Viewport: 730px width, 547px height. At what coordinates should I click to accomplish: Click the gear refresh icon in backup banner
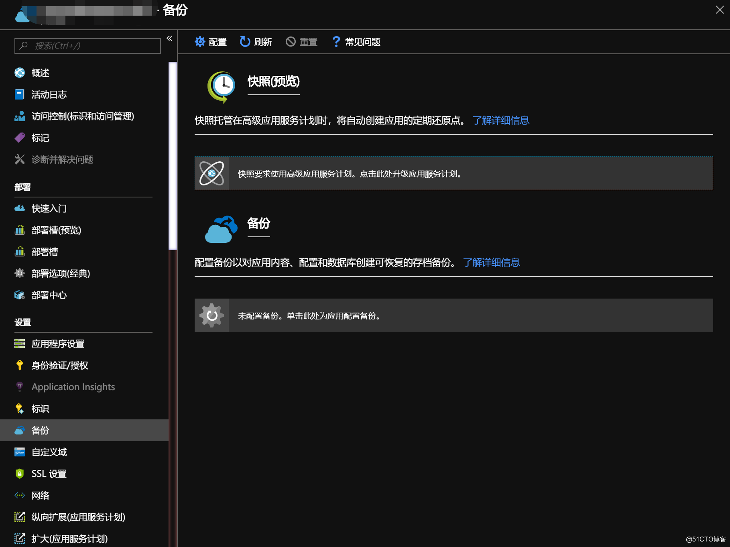[x=211, y=315]
